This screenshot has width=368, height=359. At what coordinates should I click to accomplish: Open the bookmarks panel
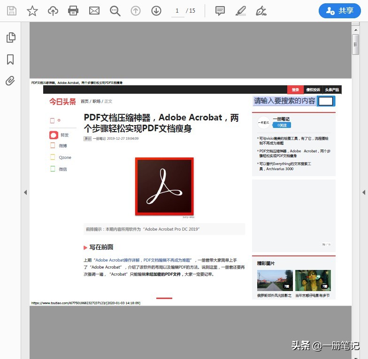click(10, 59)
